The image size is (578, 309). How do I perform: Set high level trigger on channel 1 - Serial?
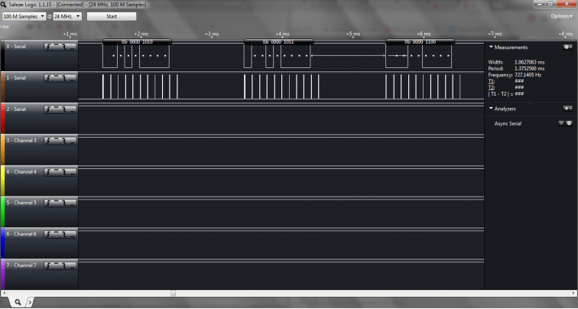(x=56, y=78)
